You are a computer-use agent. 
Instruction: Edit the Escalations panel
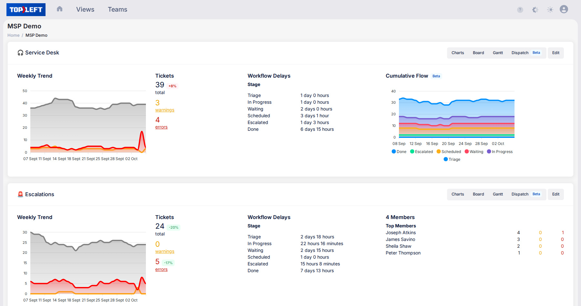(x=556, y=194)
